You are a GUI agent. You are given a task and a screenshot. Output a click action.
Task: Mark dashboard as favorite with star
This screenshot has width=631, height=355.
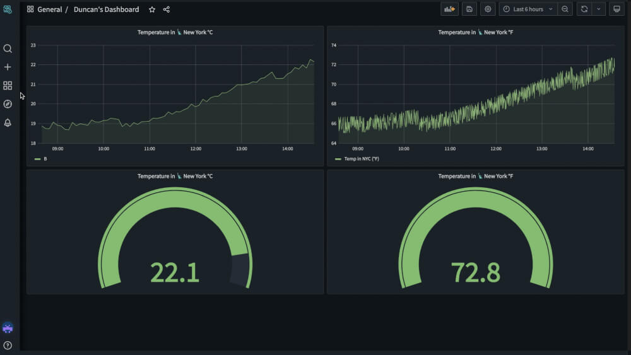152,9
